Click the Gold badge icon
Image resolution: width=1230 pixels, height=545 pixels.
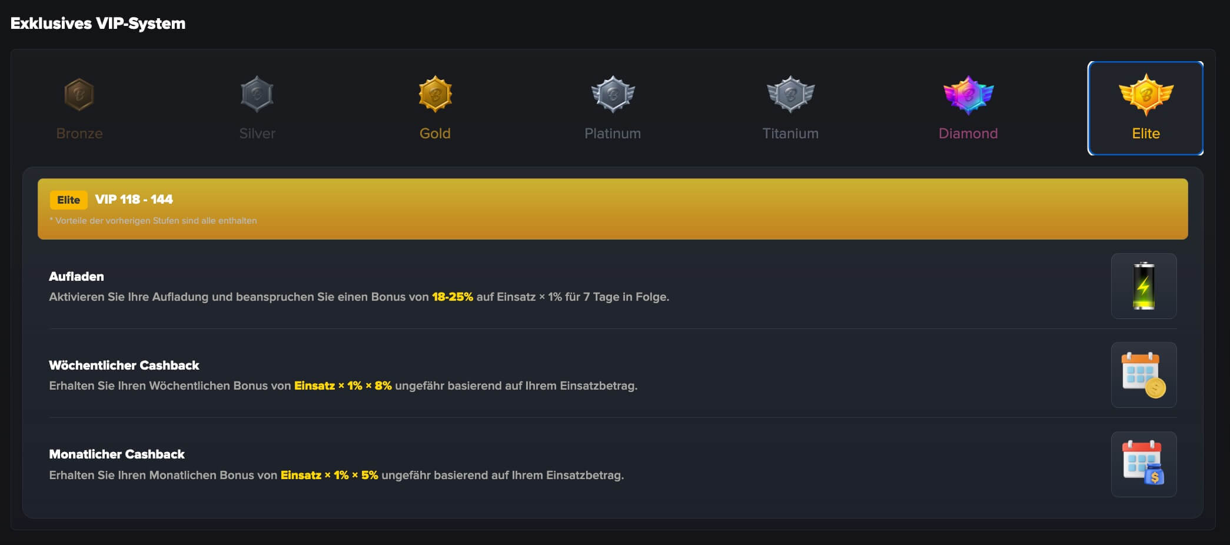(435, 94)
